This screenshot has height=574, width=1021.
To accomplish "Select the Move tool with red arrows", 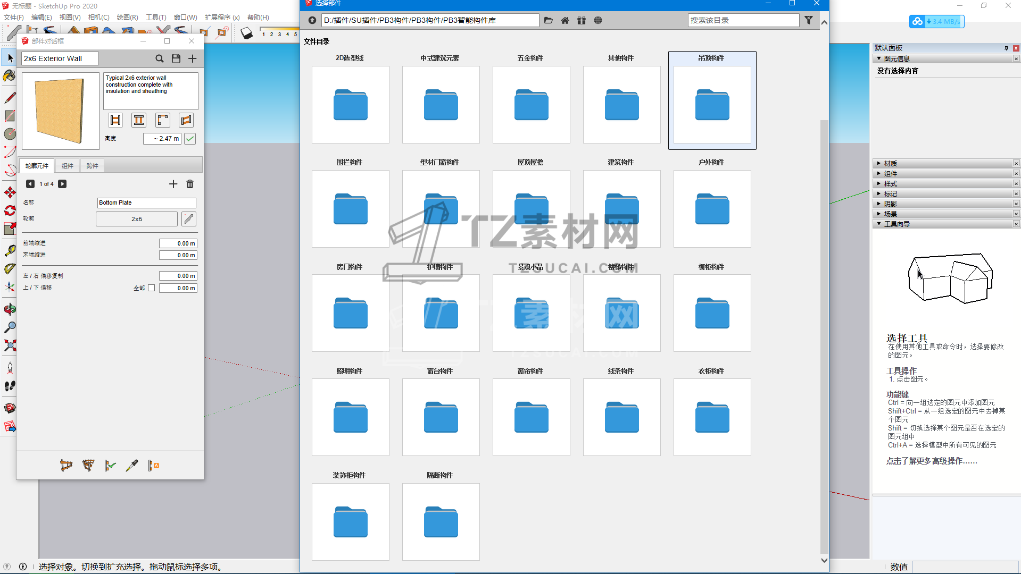I will 10,192.
